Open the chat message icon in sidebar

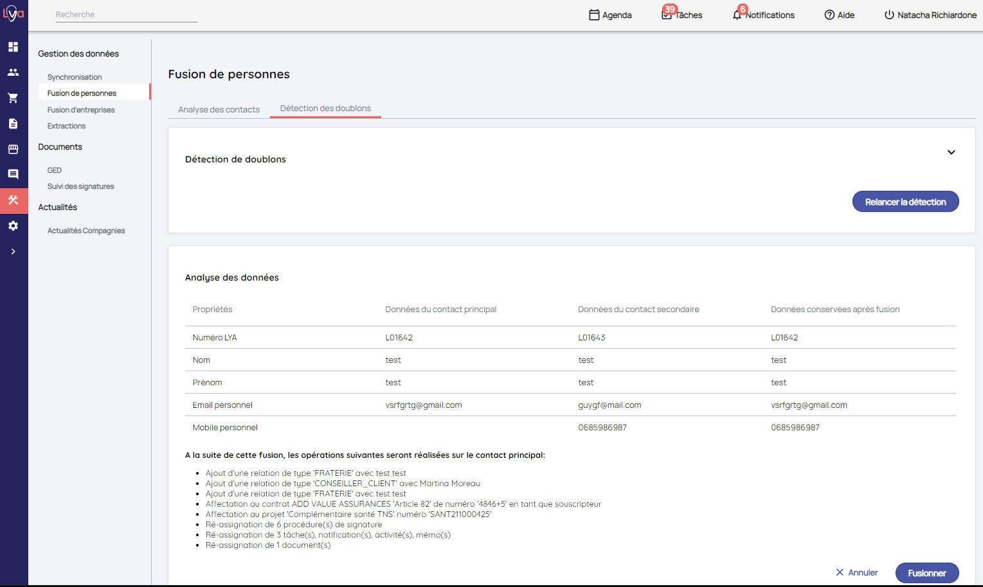pyautogui.click(x=13, y=175)
